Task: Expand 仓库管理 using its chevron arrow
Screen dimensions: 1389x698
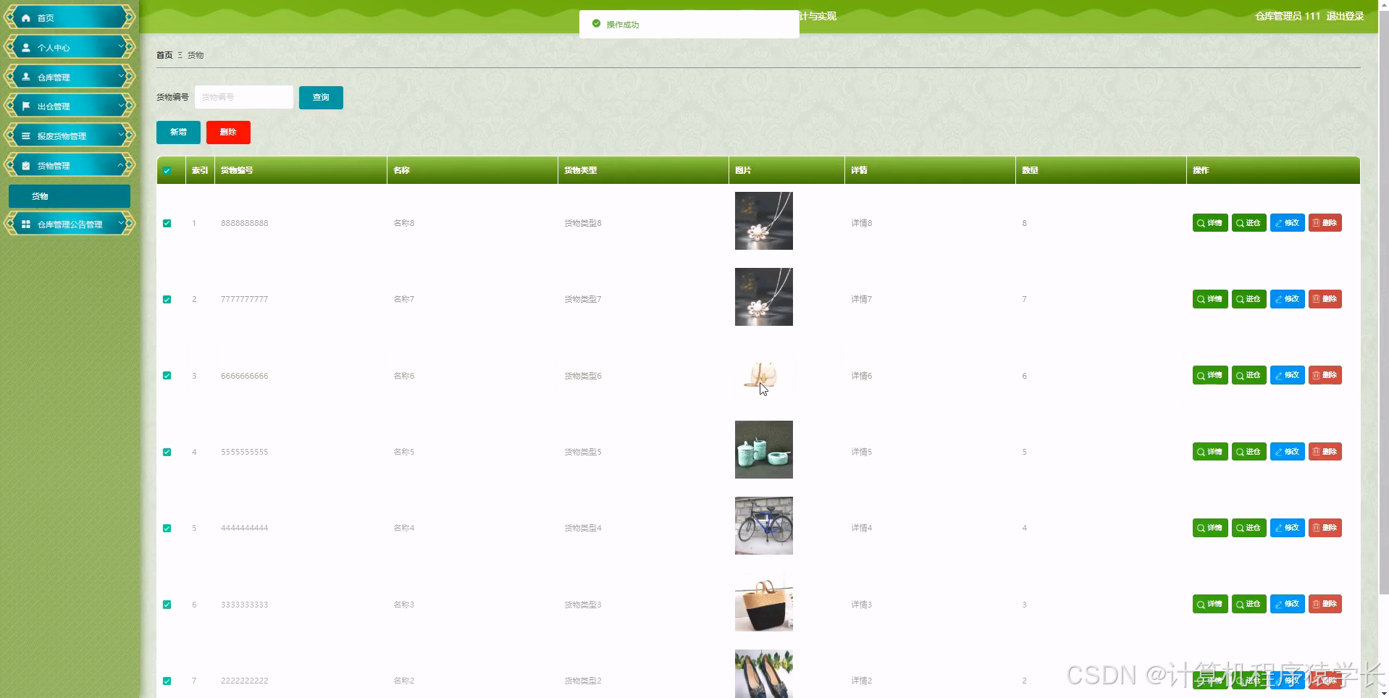Action: click(x=121, y=76)
